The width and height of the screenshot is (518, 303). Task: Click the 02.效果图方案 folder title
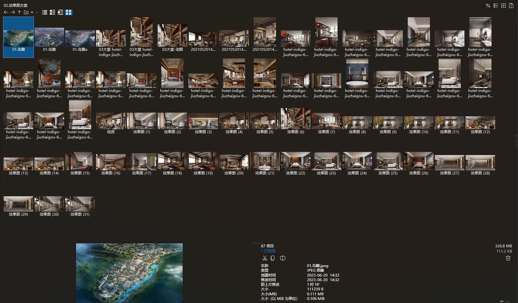tap(16, 5)
